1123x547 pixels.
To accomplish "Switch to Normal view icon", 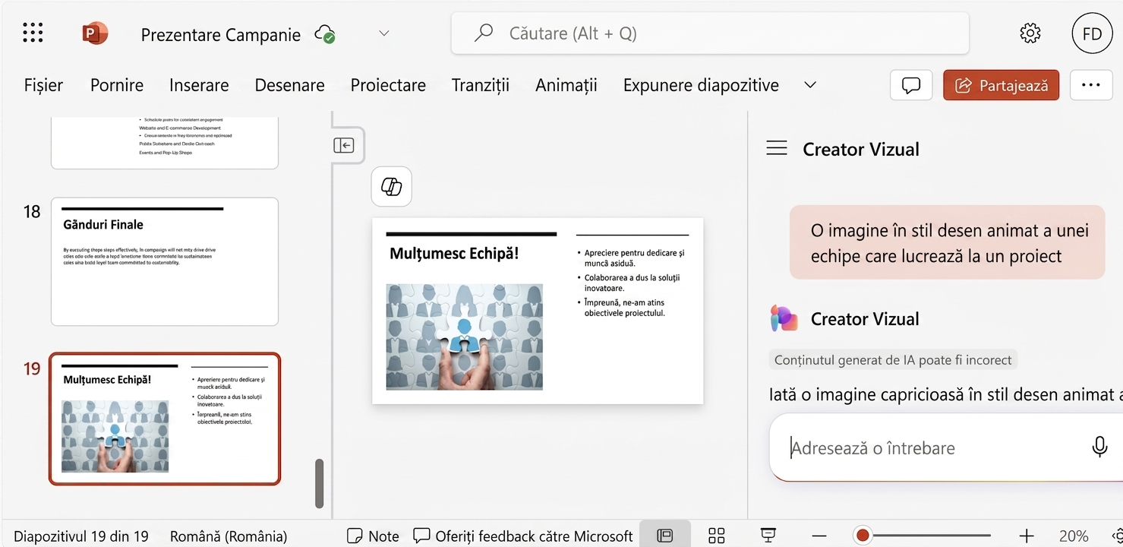I will [665, 536].
